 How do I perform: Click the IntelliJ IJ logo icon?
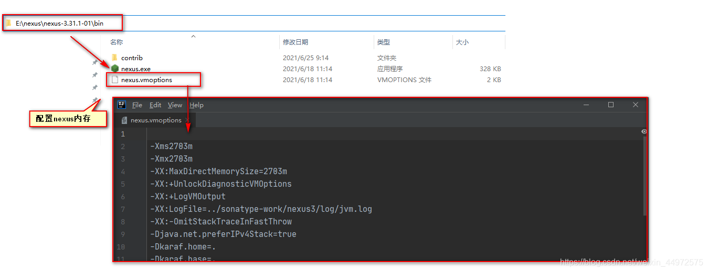point(122,105)
